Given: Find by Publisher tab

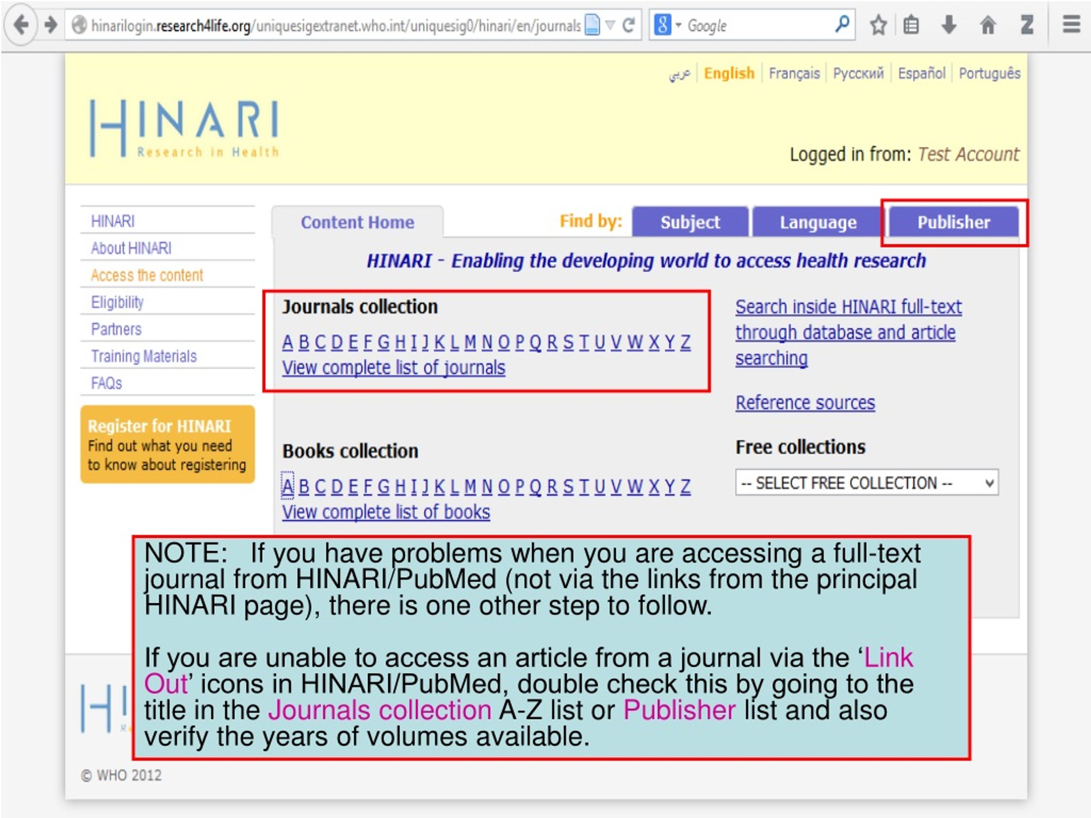Looking at the screenshot, I should (953, 222).
